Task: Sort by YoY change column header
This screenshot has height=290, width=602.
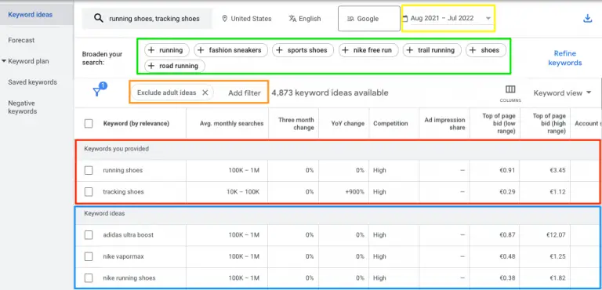Action: (x=348, y=124)
